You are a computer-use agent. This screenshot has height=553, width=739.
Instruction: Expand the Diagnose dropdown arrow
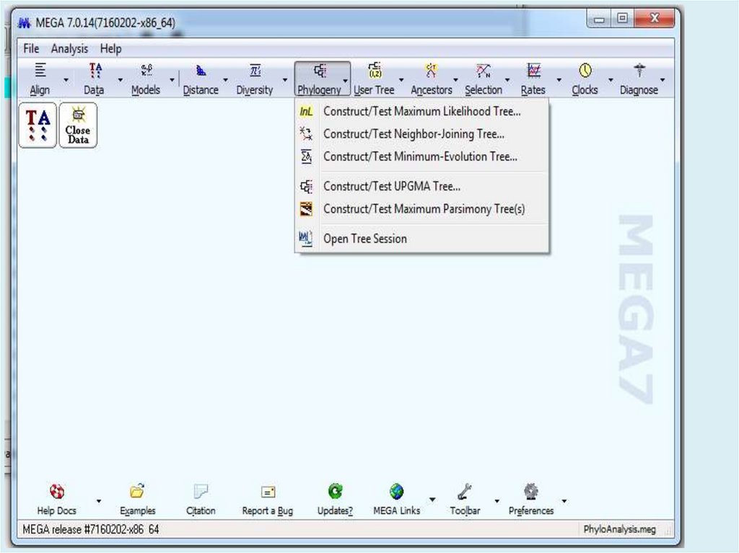(663, 80)
